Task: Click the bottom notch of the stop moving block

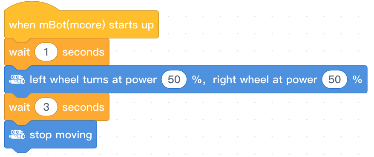Action: pyautogui.click(x=21, y=150)
